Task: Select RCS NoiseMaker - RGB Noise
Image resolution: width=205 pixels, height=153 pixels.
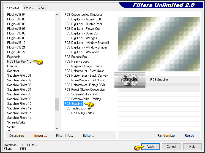Action: click(x=84, y=80)
